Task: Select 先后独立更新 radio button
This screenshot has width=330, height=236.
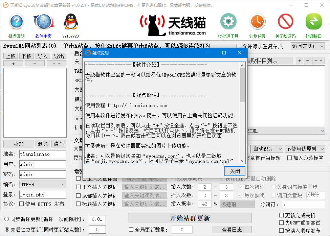Action: (7, 230)
